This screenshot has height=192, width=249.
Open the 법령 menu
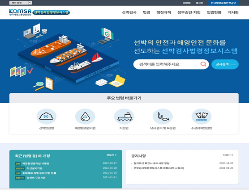[146, 13]
